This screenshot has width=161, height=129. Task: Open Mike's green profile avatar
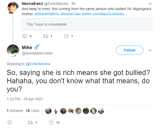[13, 50]
